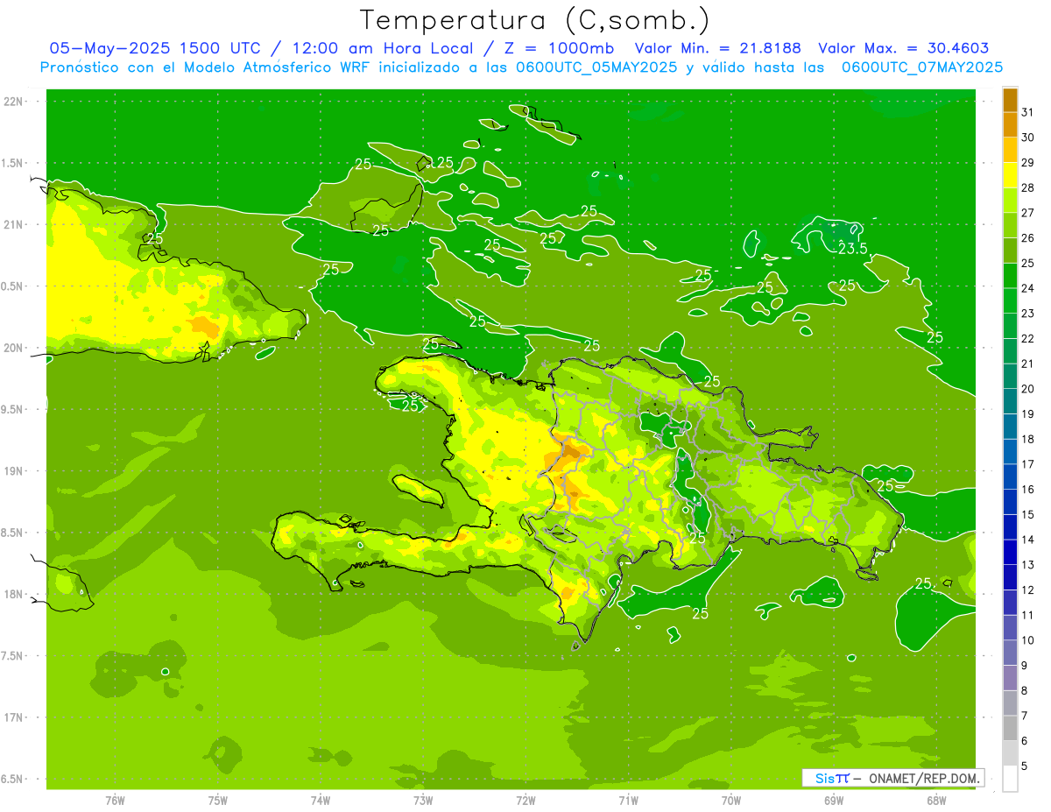Click the 'Valor Min. = 21.8188' readout
Image resolution: width=1051 pixels, height=812 pixels.
pyautogui.click(x=717, y=48)
